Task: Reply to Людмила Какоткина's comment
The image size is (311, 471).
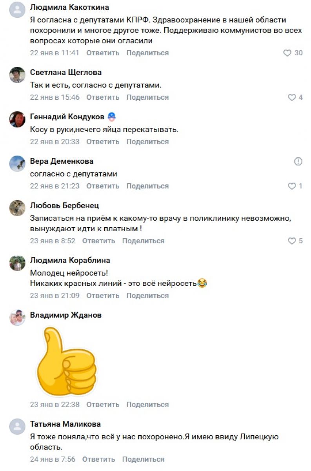Action: pos(103,53)
